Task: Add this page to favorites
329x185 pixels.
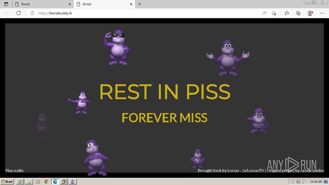Action: pos(274,13)
